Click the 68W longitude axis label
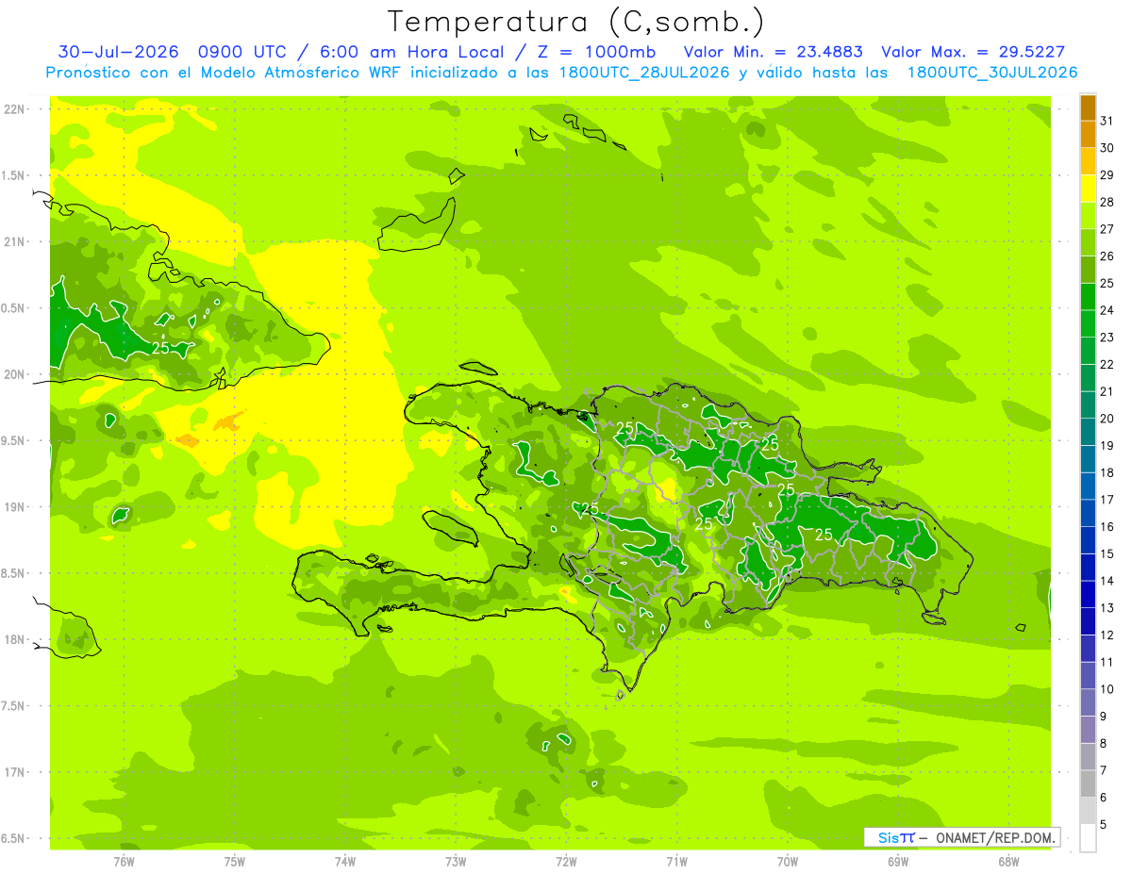The width and height of the screenshot is (1132, 874). tap(1008, 861)
